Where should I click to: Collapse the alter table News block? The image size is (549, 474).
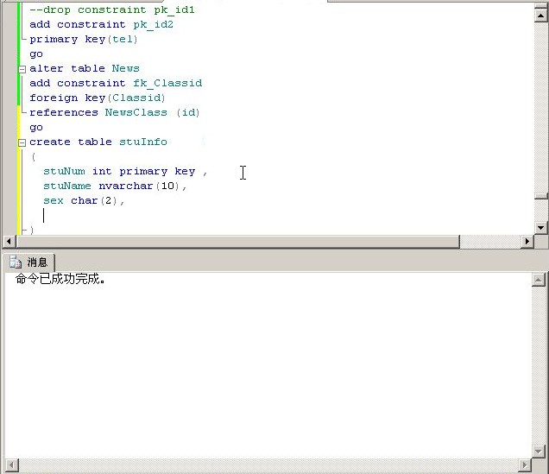(22, 69)
